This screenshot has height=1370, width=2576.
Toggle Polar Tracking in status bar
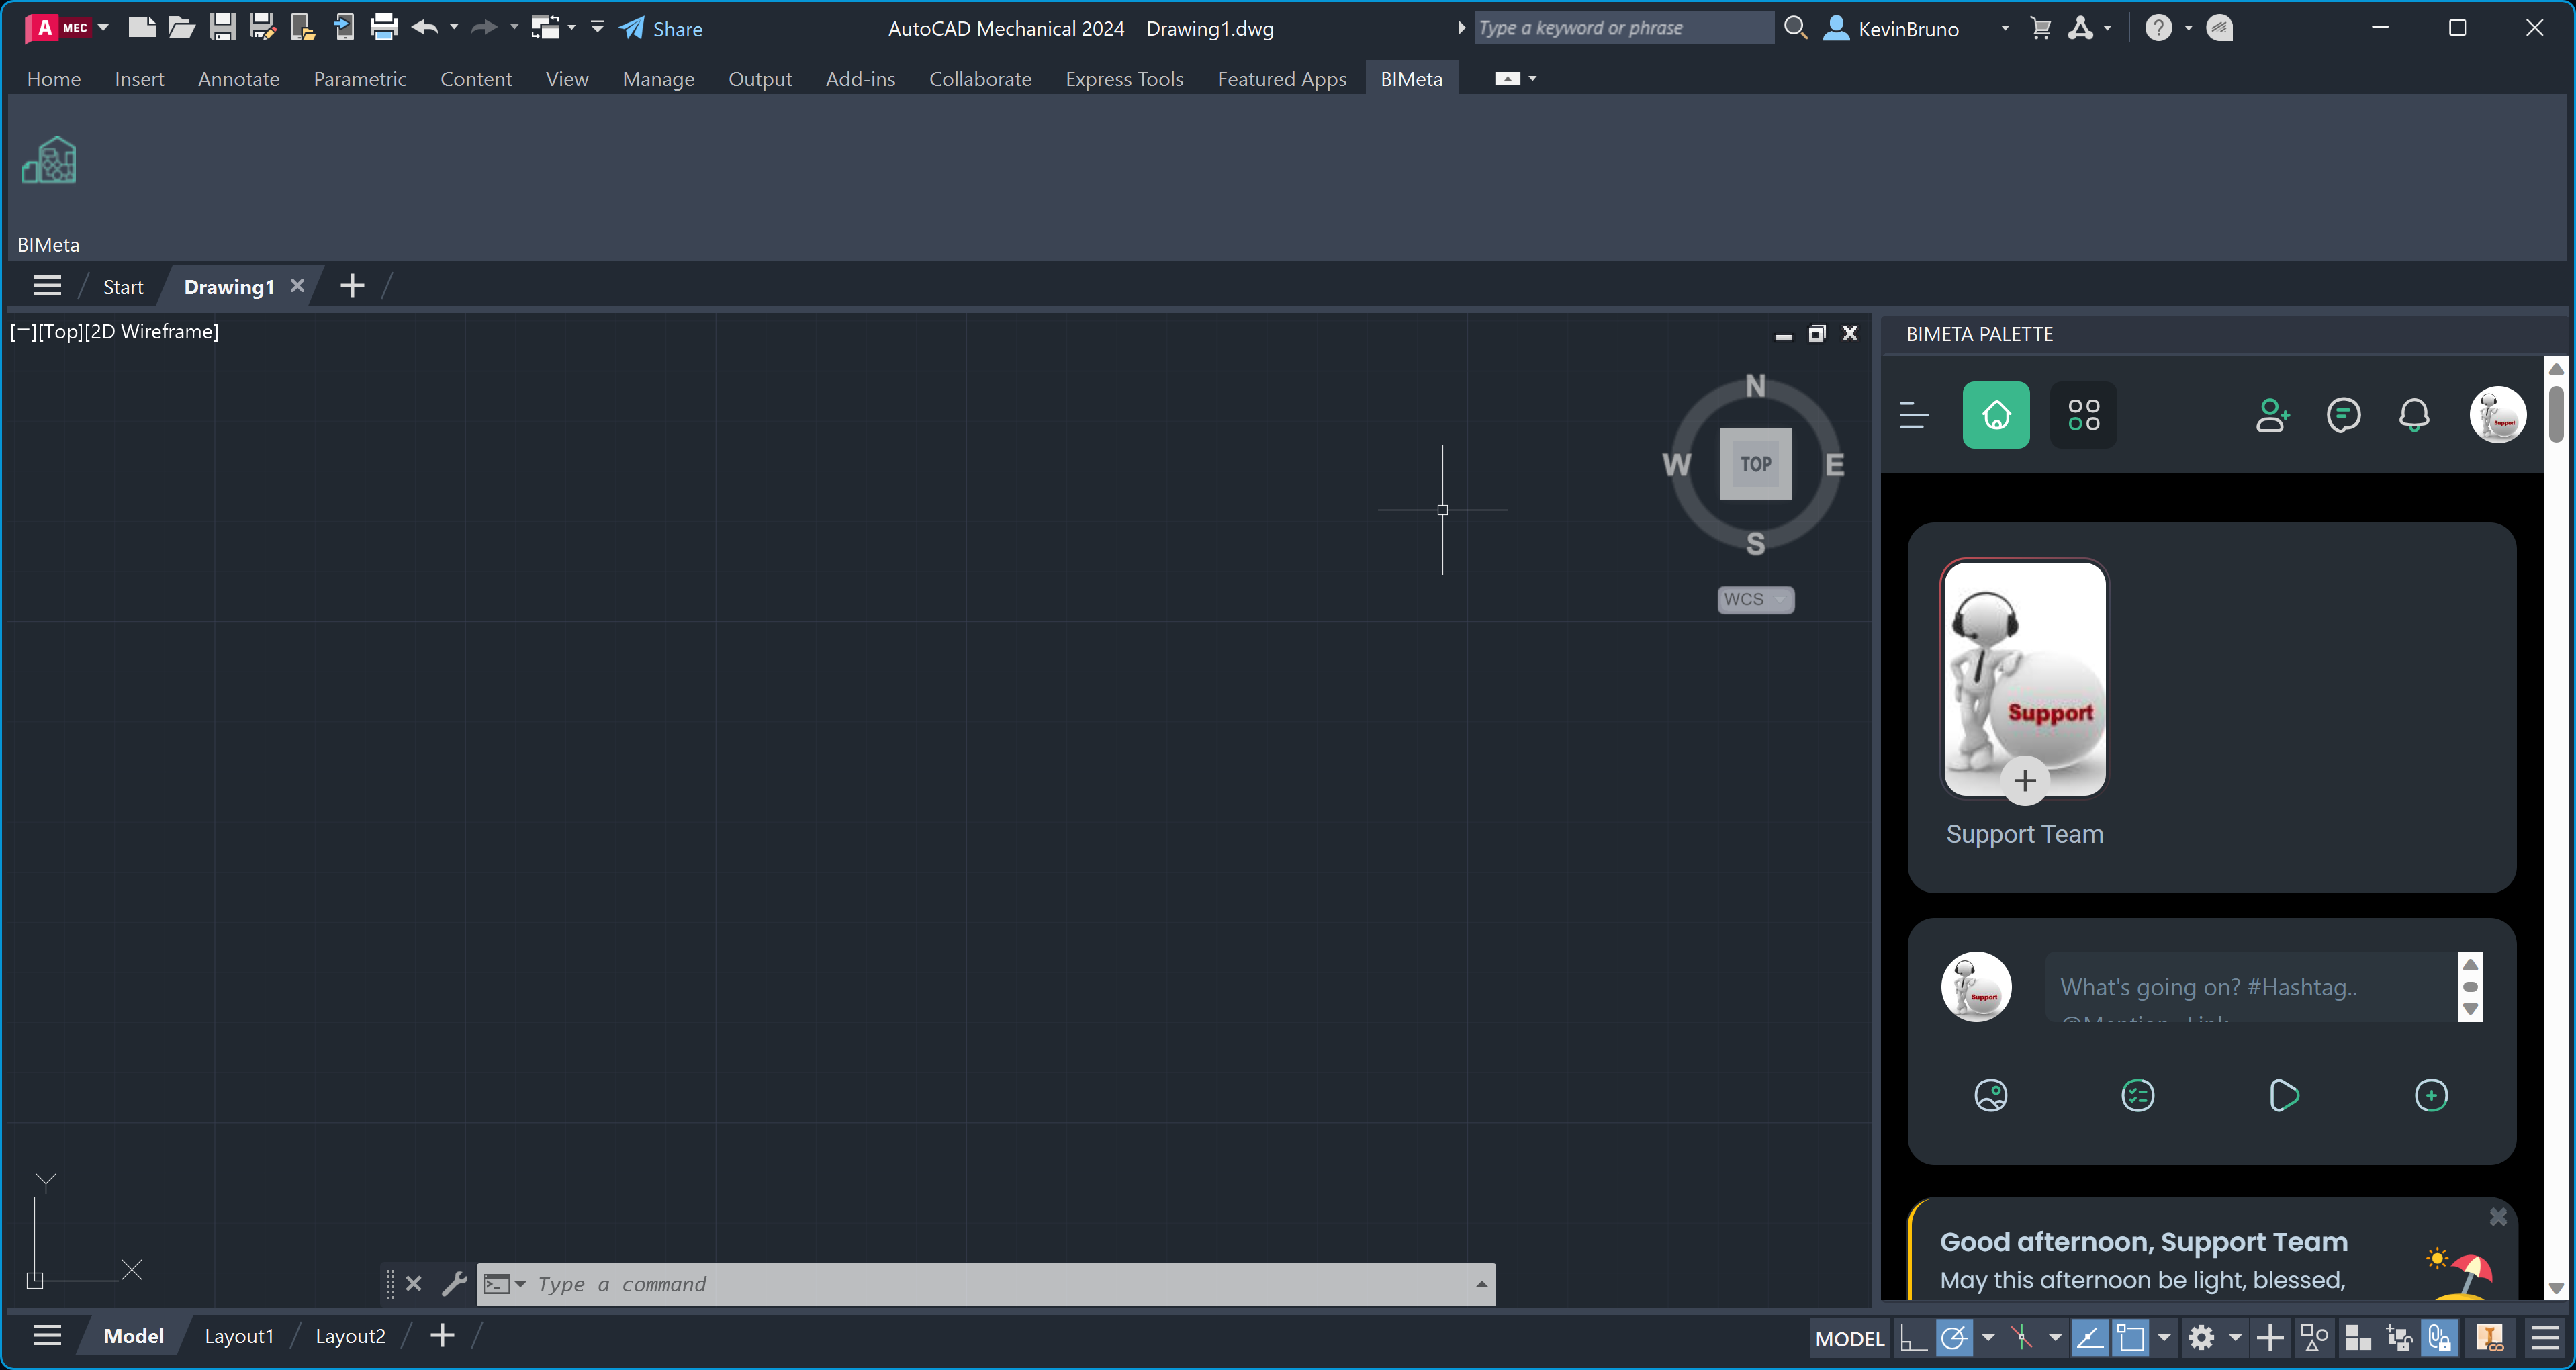click(1954, 1337)
